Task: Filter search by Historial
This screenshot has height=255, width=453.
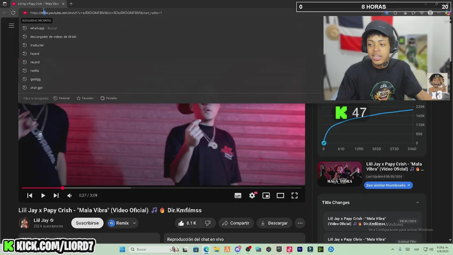Action: [x=62, y=98]
